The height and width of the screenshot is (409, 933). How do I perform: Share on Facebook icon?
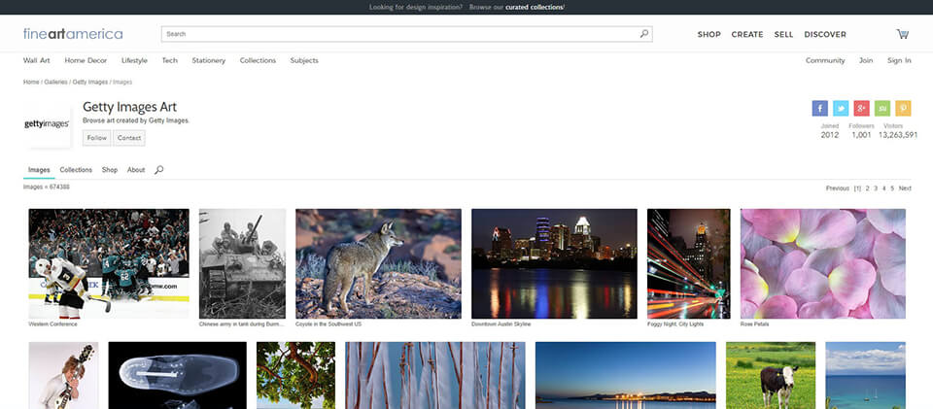coord(820,108)
